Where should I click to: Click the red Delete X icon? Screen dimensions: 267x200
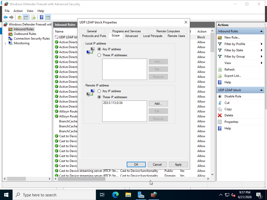[220, 115]
